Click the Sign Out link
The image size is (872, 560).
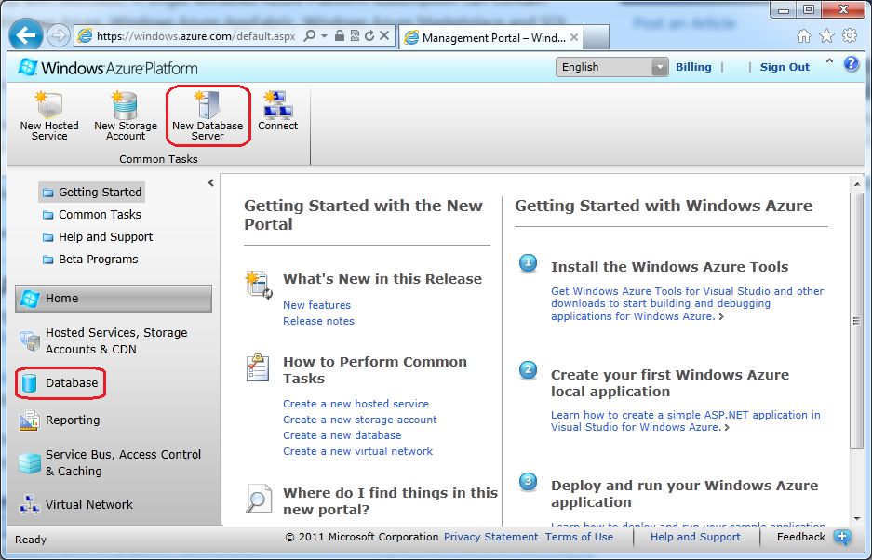785,67
